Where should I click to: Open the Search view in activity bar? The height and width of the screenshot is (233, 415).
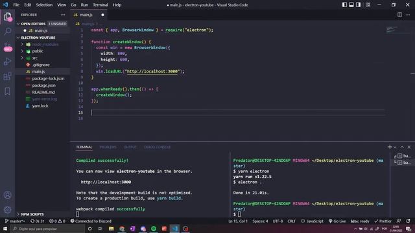tap(7, 32)
